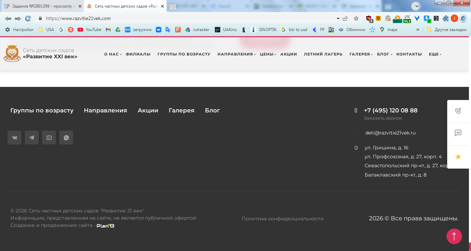
Task: Reload the page with the refresh icon
Action: pyautogui.click(x=28, y=19)
